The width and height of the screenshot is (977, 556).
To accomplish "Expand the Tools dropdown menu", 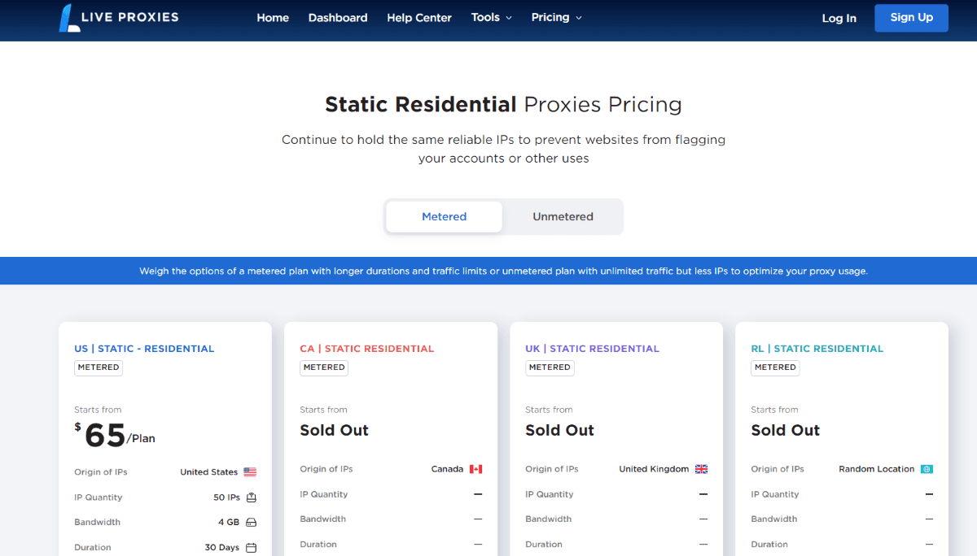I will [x=492, y=18].
